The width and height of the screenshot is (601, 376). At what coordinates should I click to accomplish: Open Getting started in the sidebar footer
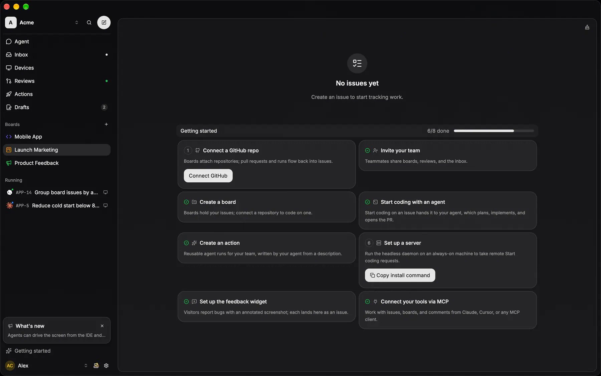[57, 351]
